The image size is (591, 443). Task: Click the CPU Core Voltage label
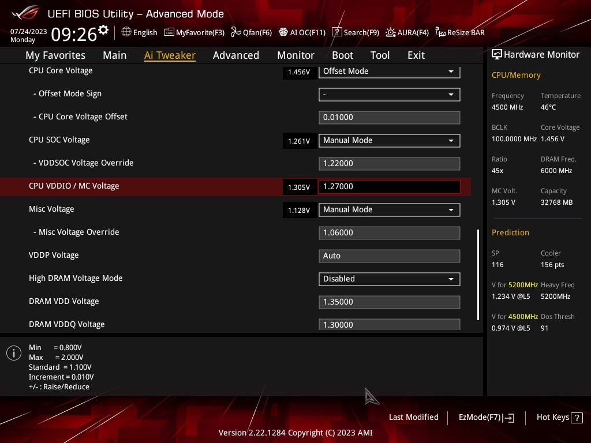click(61, 70)
